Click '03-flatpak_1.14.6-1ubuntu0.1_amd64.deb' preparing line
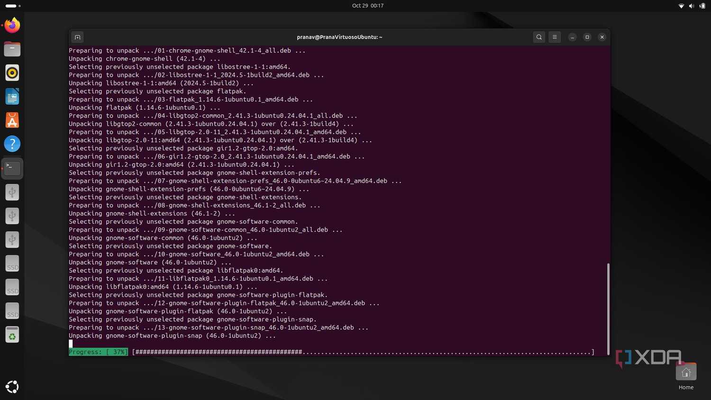Screen dimensions: 711x400 tap(191, 100)
